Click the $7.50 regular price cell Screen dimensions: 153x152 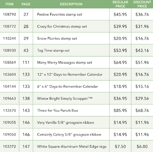(120, 147)
